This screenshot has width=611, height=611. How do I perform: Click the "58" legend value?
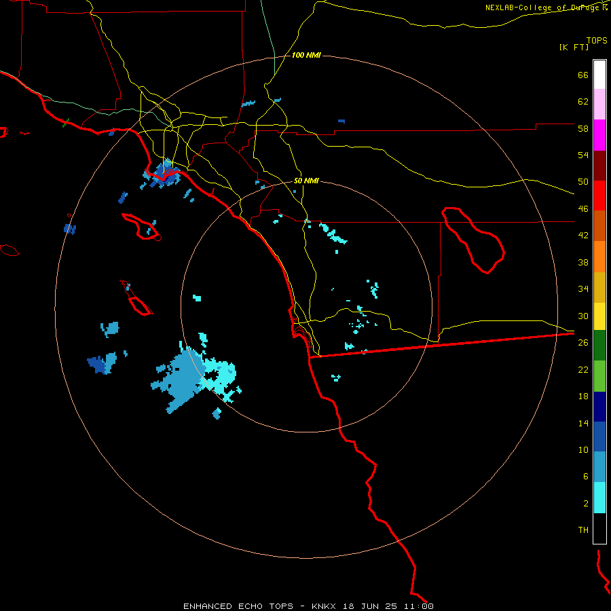[x=583, y=128]
